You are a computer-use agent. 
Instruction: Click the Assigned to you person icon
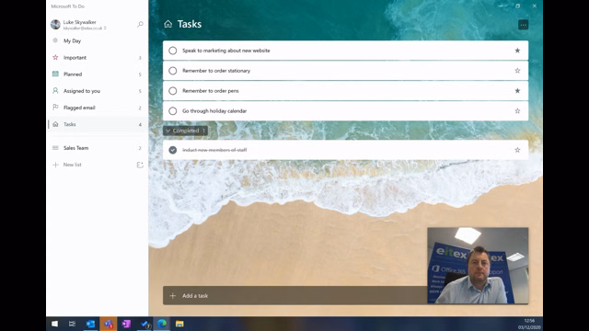click(x=55, y=91)
